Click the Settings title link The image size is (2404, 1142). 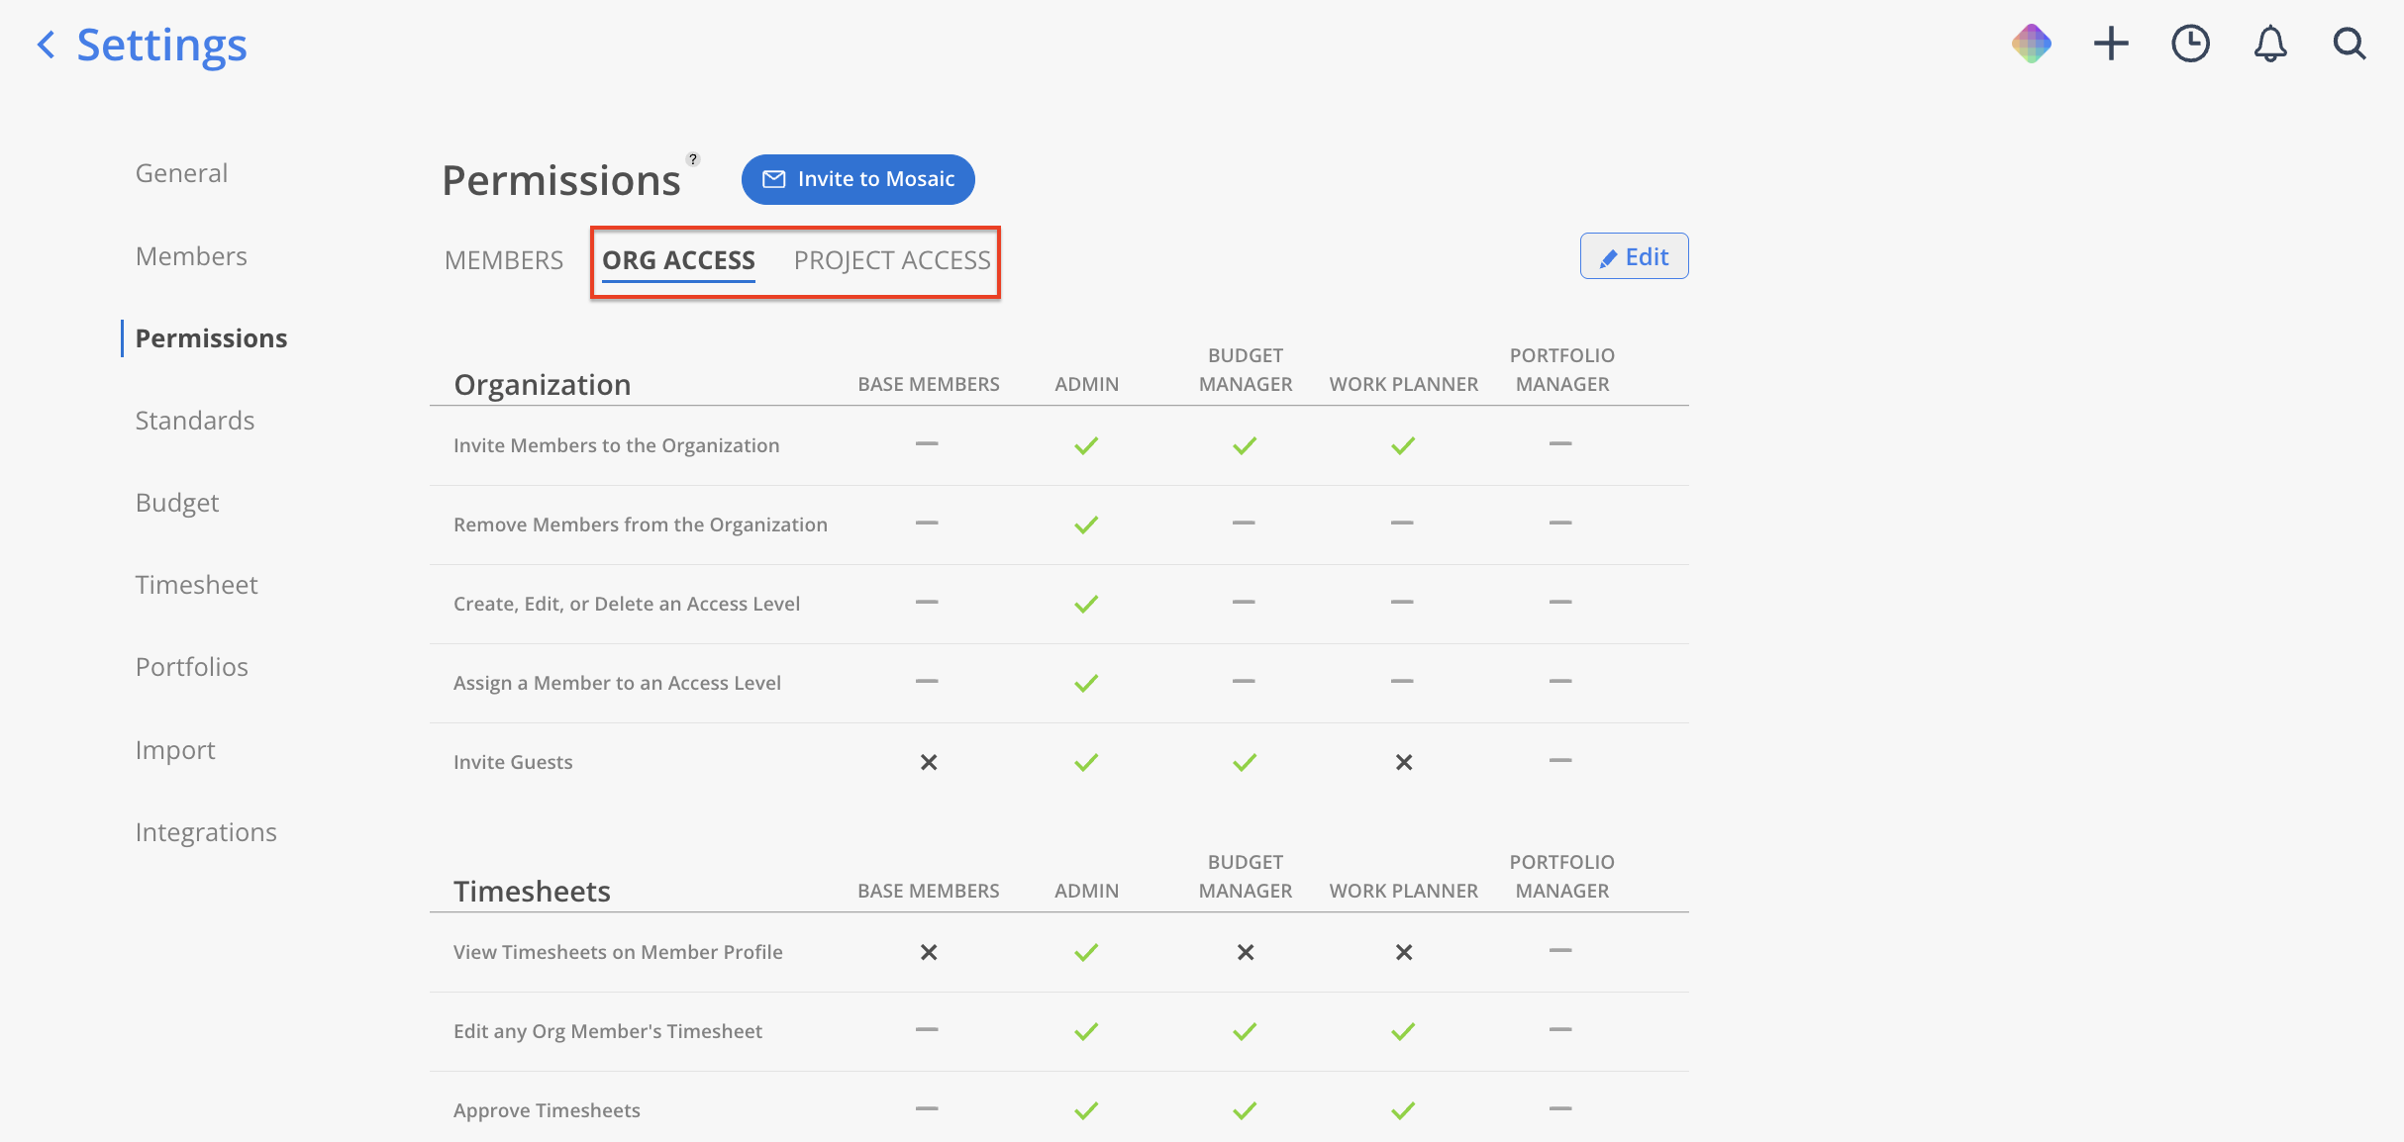(162, 46)
